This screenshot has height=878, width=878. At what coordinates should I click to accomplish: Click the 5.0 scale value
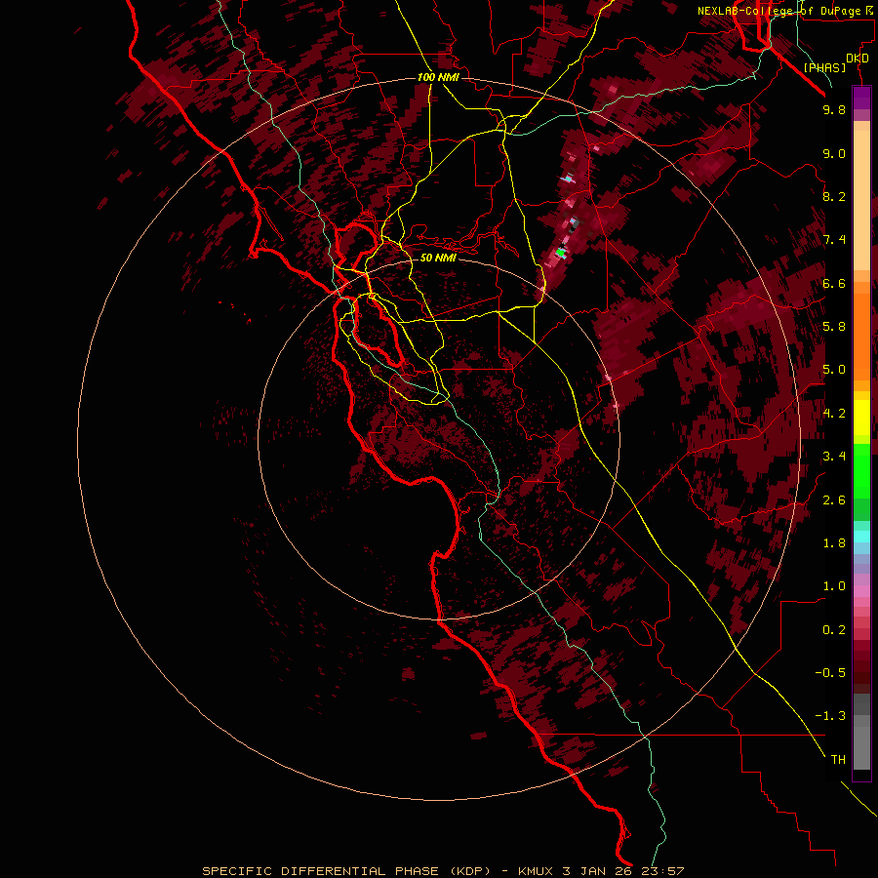pyautogui.click(x=834, y=370)
